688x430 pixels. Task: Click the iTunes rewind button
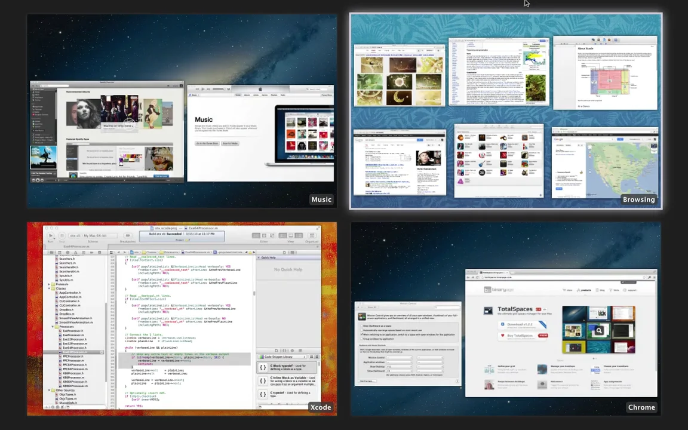click(197, 89)
